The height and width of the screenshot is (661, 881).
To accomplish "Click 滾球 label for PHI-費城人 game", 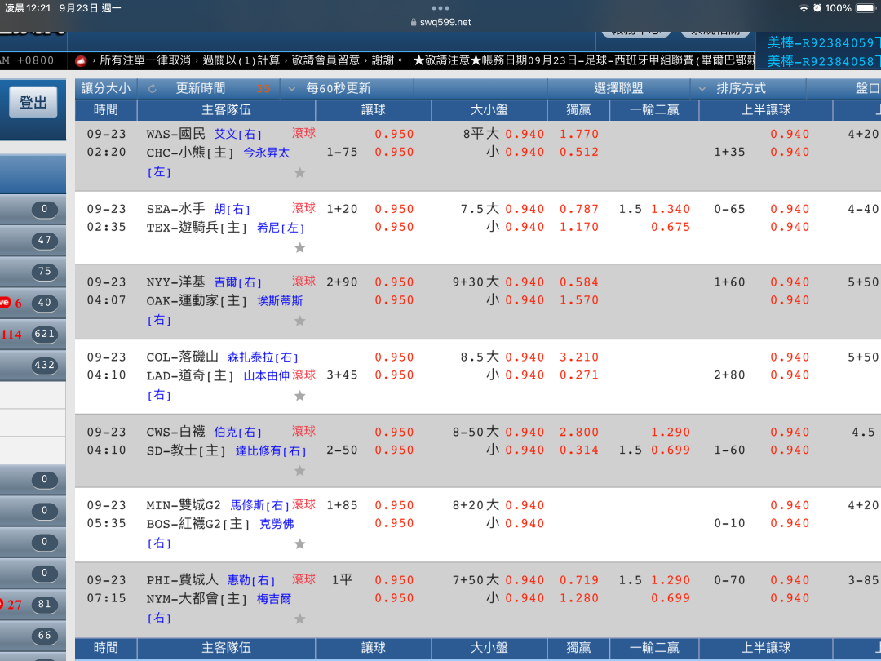I will click(x=303, y=579).
